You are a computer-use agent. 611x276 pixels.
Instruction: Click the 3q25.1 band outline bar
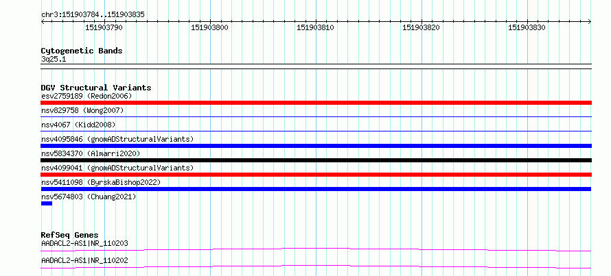(316, 66)
